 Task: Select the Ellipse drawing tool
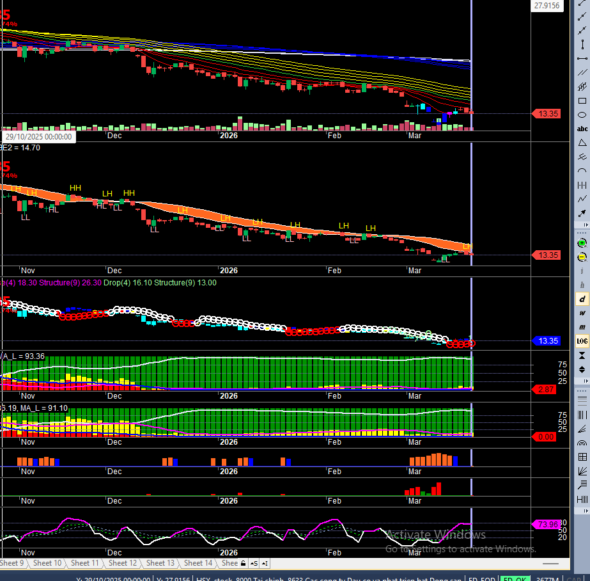point(582,115)
